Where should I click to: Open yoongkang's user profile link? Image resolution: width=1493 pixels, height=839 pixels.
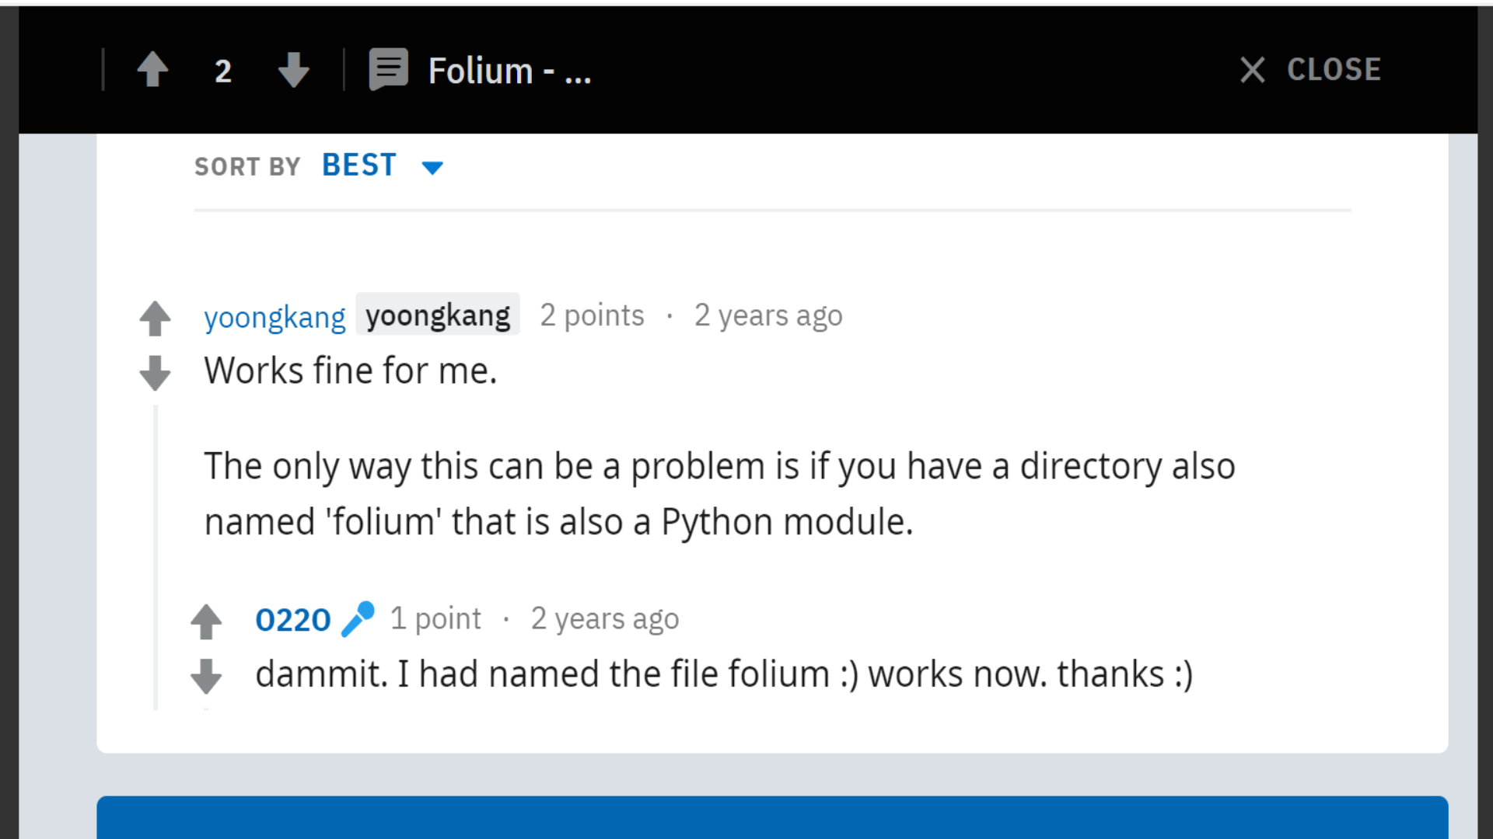coord(274,317)
